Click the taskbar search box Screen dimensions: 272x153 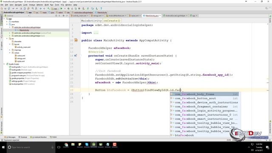point(31,147)
